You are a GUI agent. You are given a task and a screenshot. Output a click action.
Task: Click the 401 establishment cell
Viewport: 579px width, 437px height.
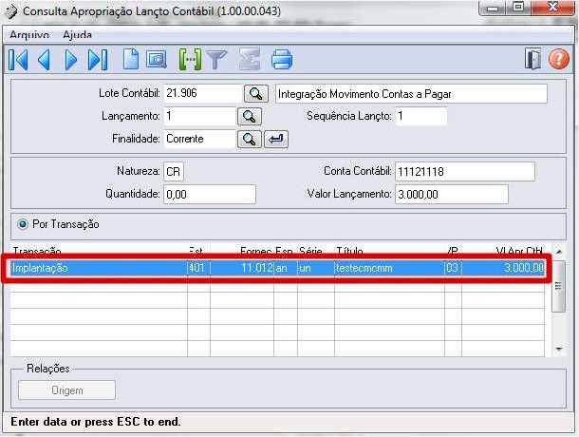coord(198,268)
